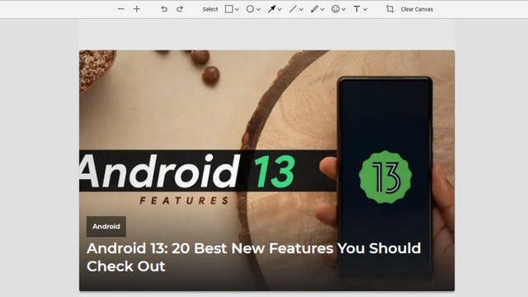The image size is (528, 297).
Task: Select the Rectangle shape tool
Action: tap(229, 9)
